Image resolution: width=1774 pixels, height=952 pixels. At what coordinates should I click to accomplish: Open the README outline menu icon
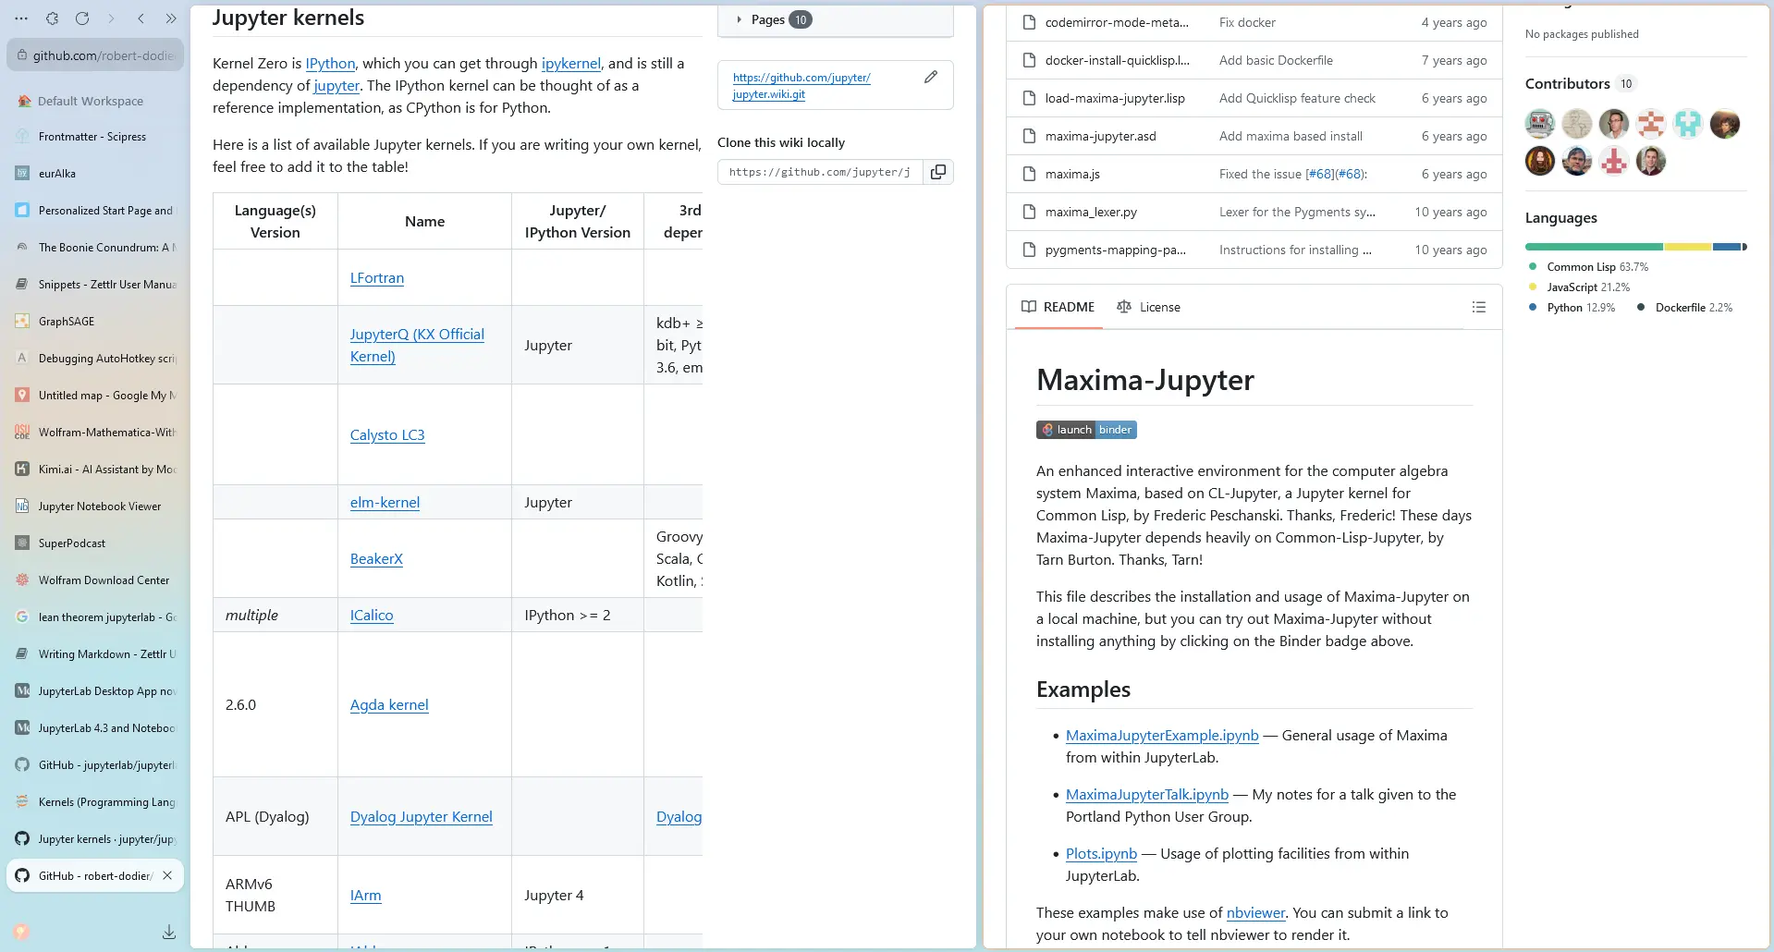point(1479,307)
